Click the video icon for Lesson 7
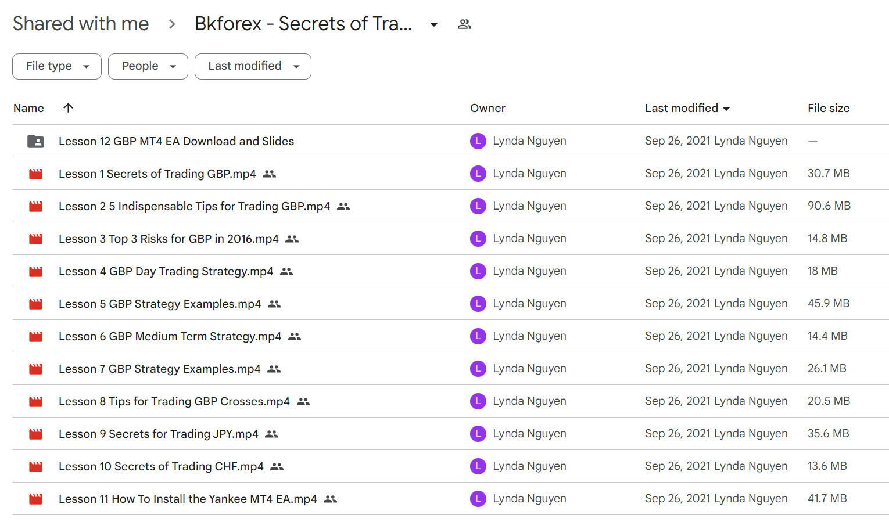 pos(35,369)
